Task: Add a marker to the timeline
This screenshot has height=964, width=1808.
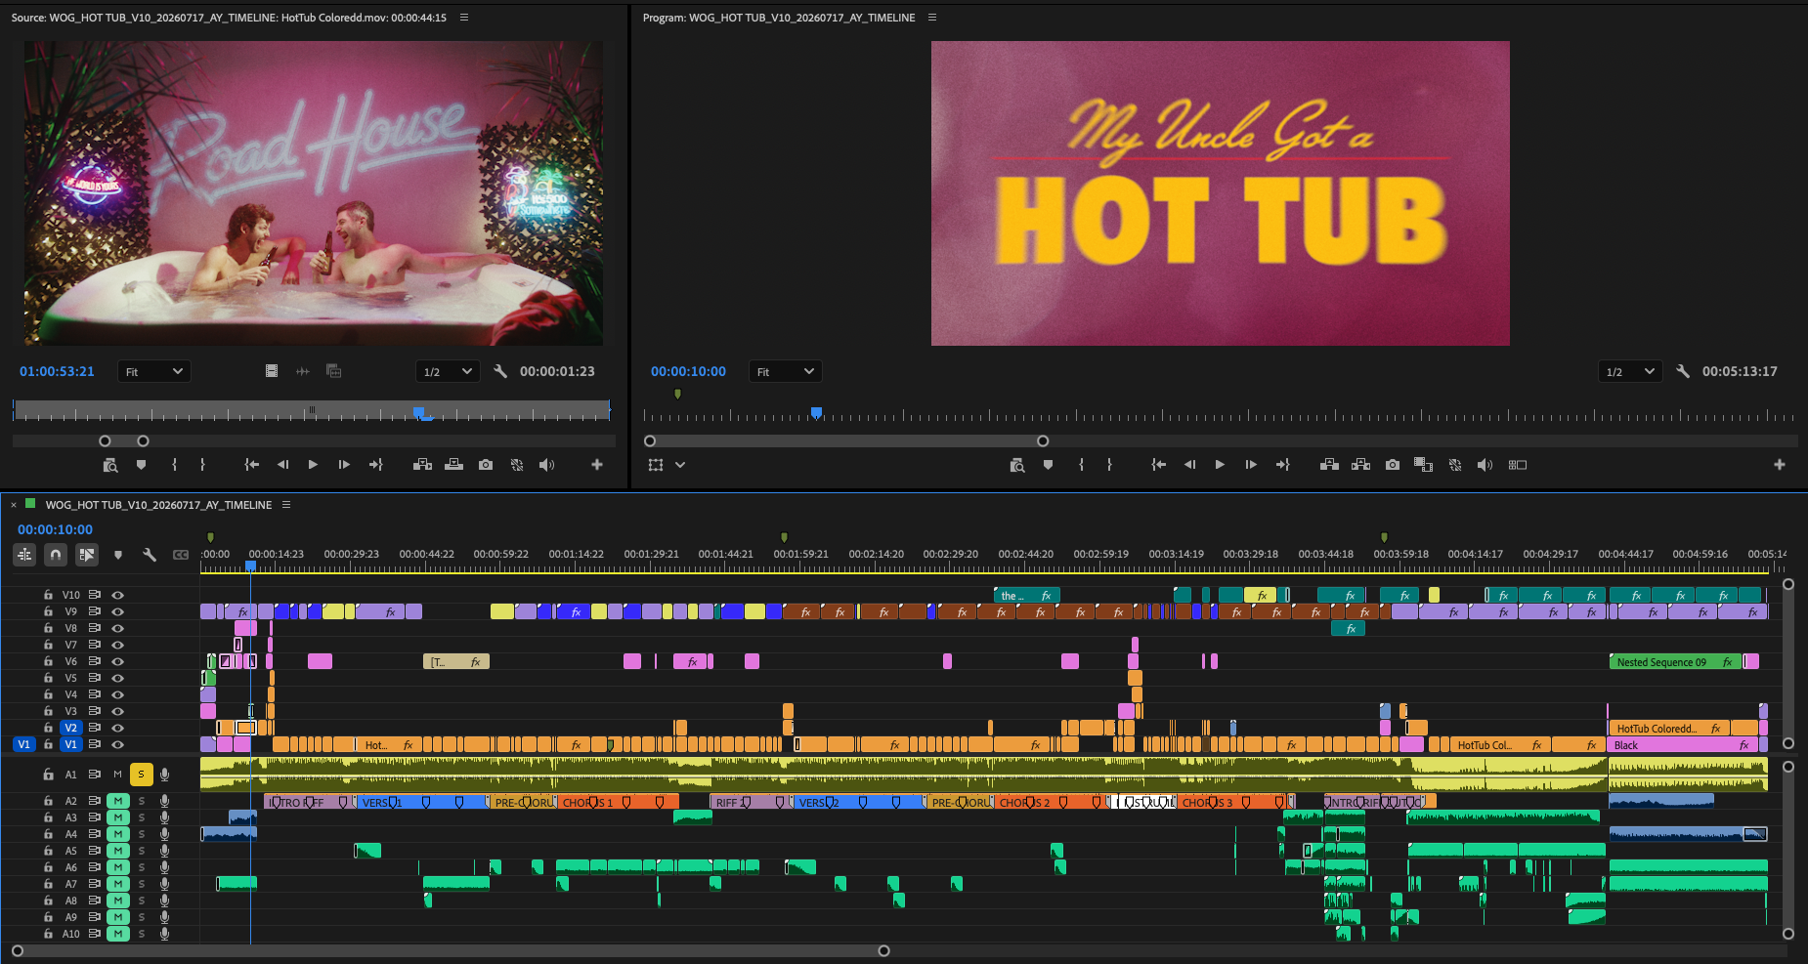Action: [118, 555]
